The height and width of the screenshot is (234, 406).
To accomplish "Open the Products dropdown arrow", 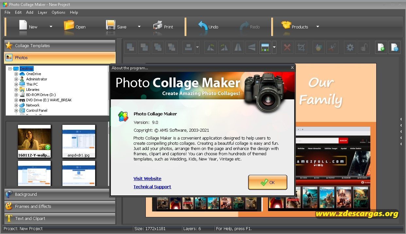I will click(317, 26).
